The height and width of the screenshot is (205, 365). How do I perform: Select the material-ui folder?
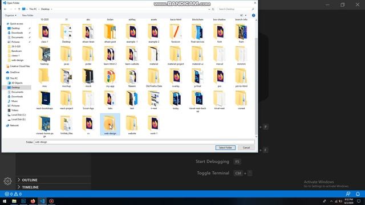tap(198, 56)
